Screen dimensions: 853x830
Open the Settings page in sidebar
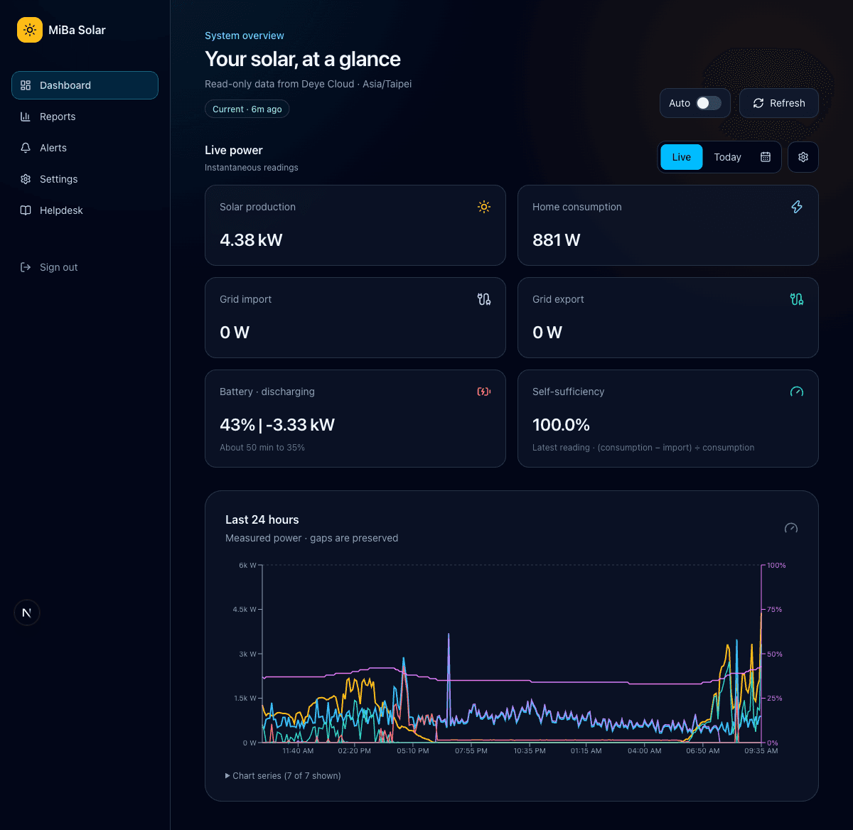[x=85, y=179]
